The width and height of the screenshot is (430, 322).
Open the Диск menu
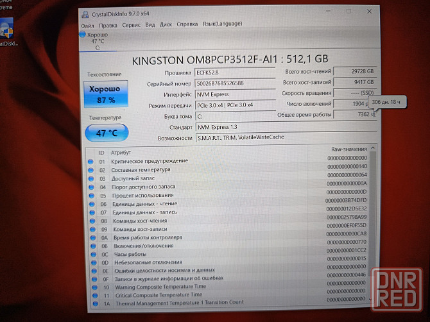(166, 24)
